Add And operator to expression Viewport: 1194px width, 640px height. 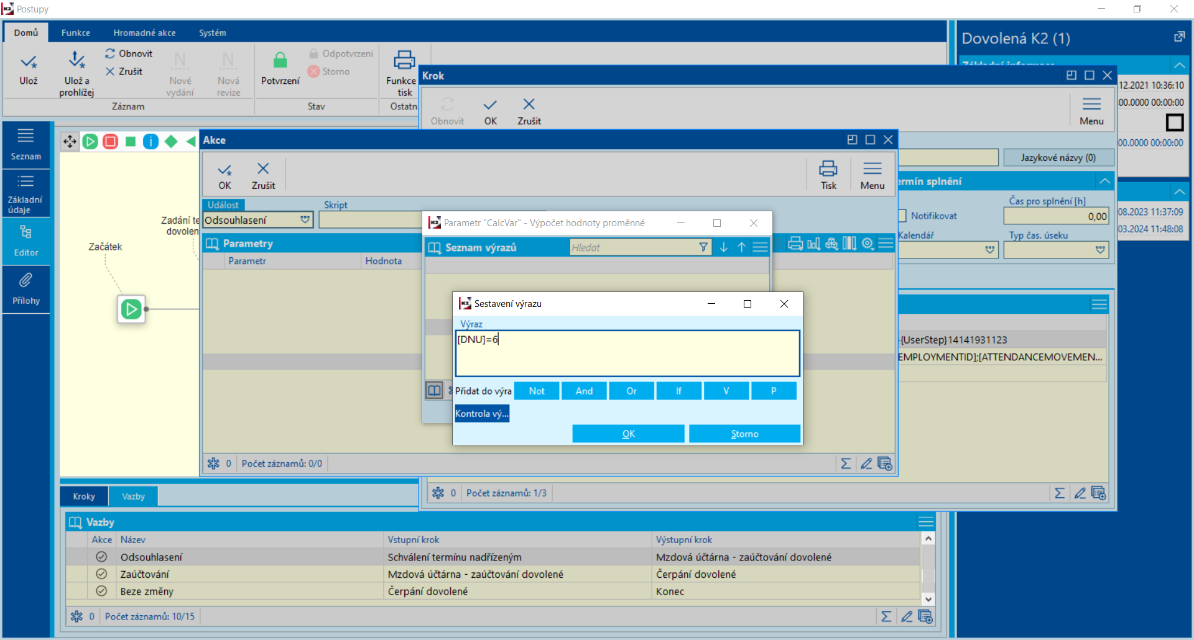(x=584, y=391)
